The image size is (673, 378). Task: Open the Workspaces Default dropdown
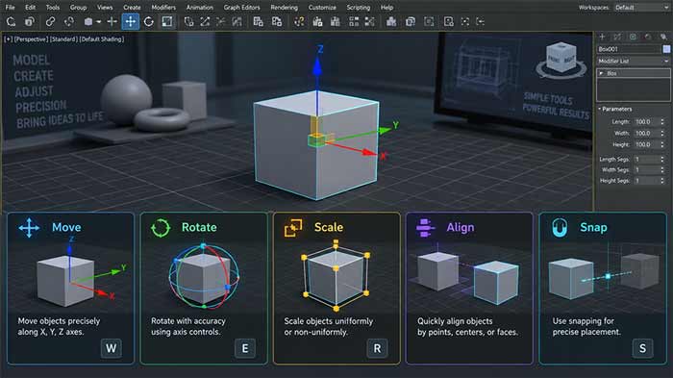[641, 8]
